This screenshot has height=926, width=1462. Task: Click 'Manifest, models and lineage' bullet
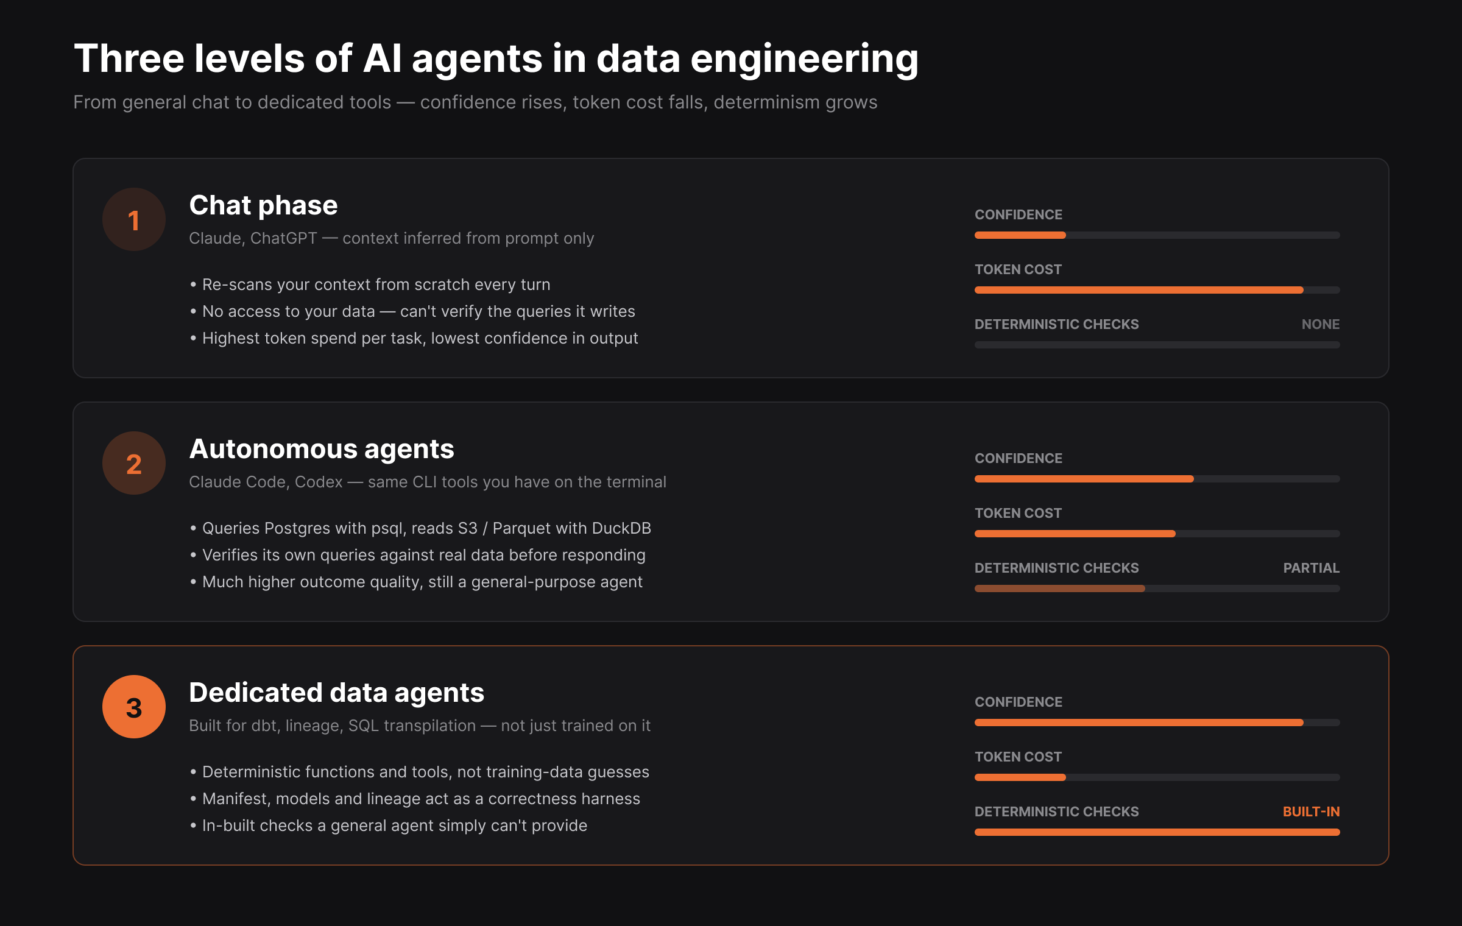click(415, 799)
